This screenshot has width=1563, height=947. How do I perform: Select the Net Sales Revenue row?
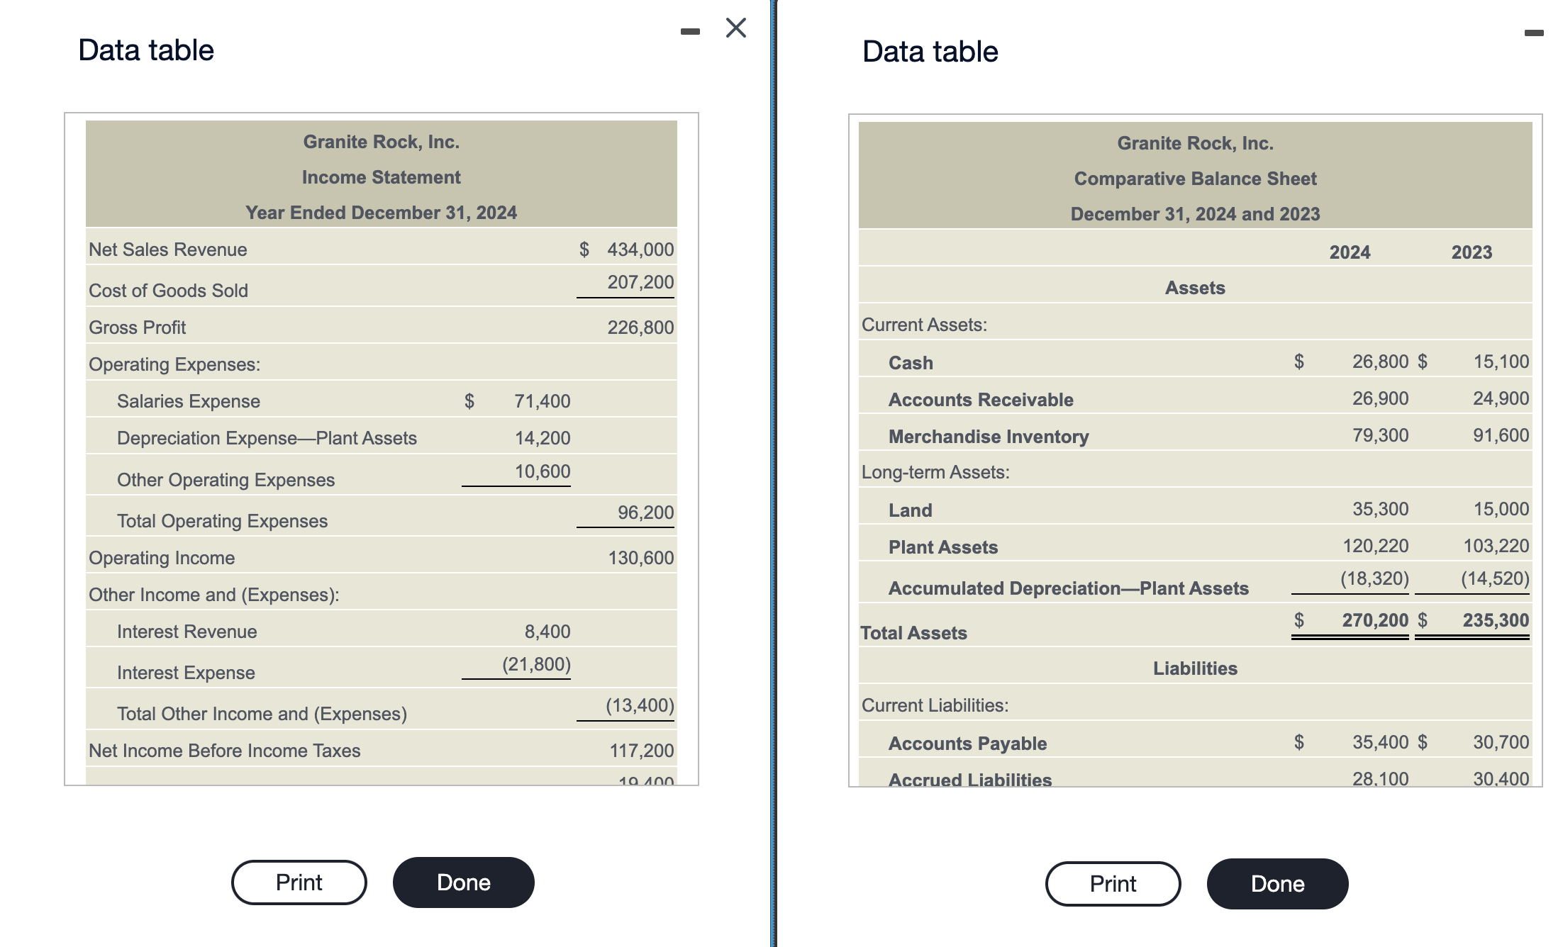point(167,250)
